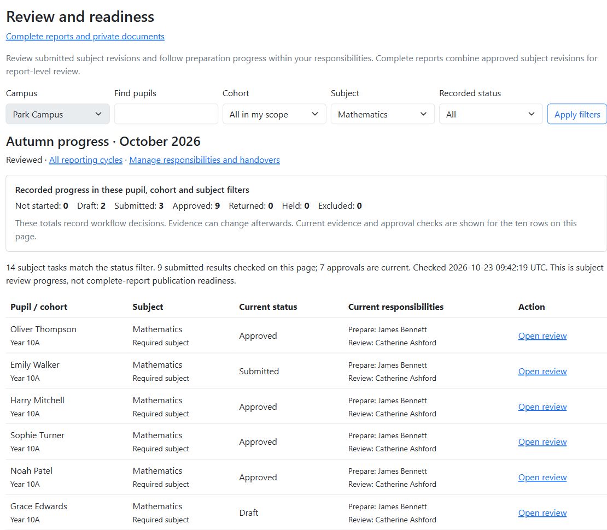
Task: Expand the Recorded status dropdown
Action: 491,114
